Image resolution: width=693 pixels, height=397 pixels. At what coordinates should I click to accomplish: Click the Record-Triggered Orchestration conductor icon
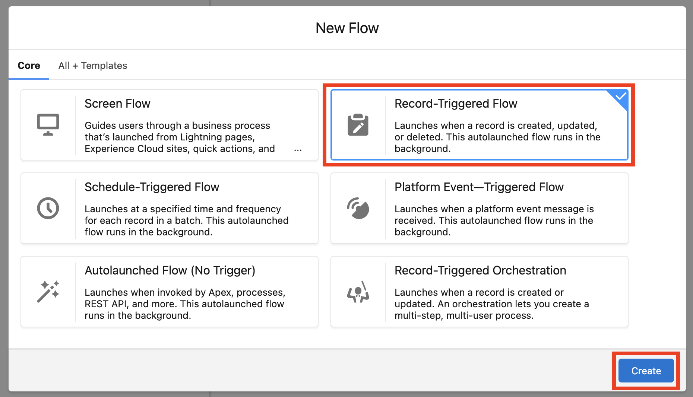pos(358,292)
